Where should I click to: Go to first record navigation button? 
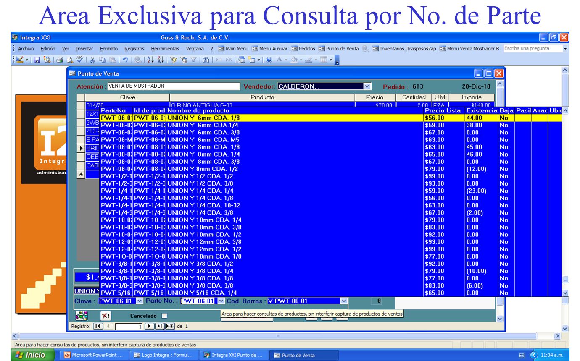(x=98, y=326)
